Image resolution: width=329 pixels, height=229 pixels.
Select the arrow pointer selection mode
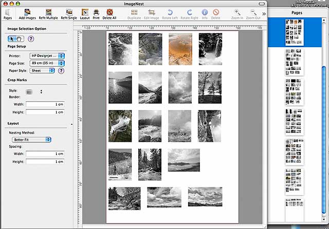pyautogui.click(x=12, y=39)
